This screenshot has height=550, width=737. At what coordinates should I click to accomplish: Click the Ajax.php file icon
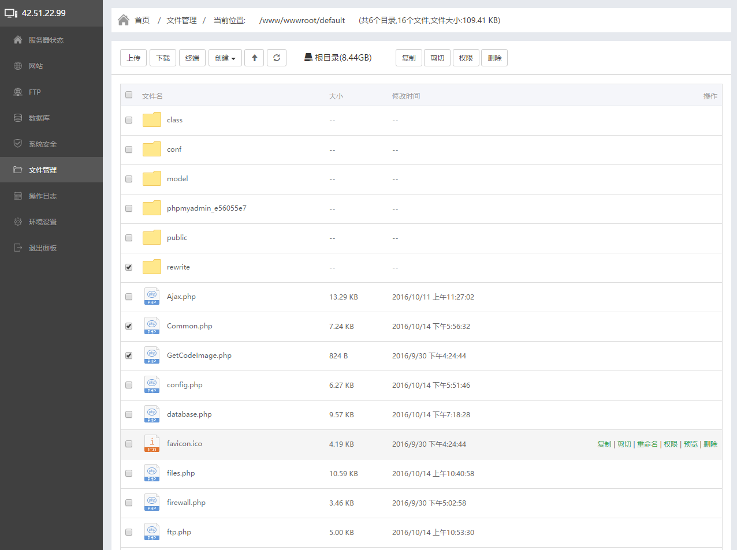[x=152, y=297]
